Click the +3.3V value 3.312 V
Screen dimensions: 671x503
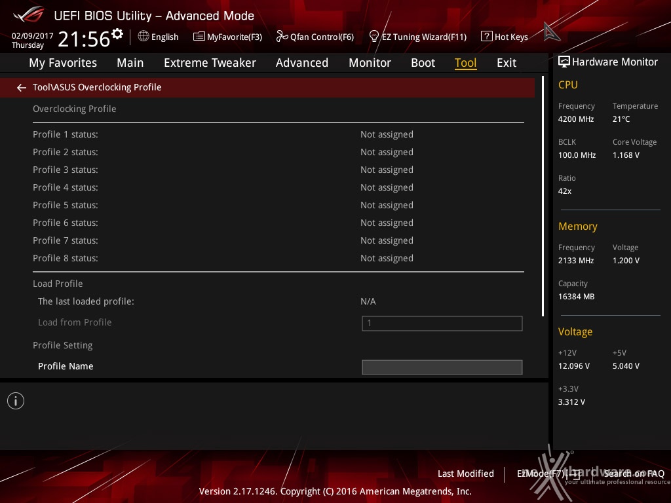571,402
